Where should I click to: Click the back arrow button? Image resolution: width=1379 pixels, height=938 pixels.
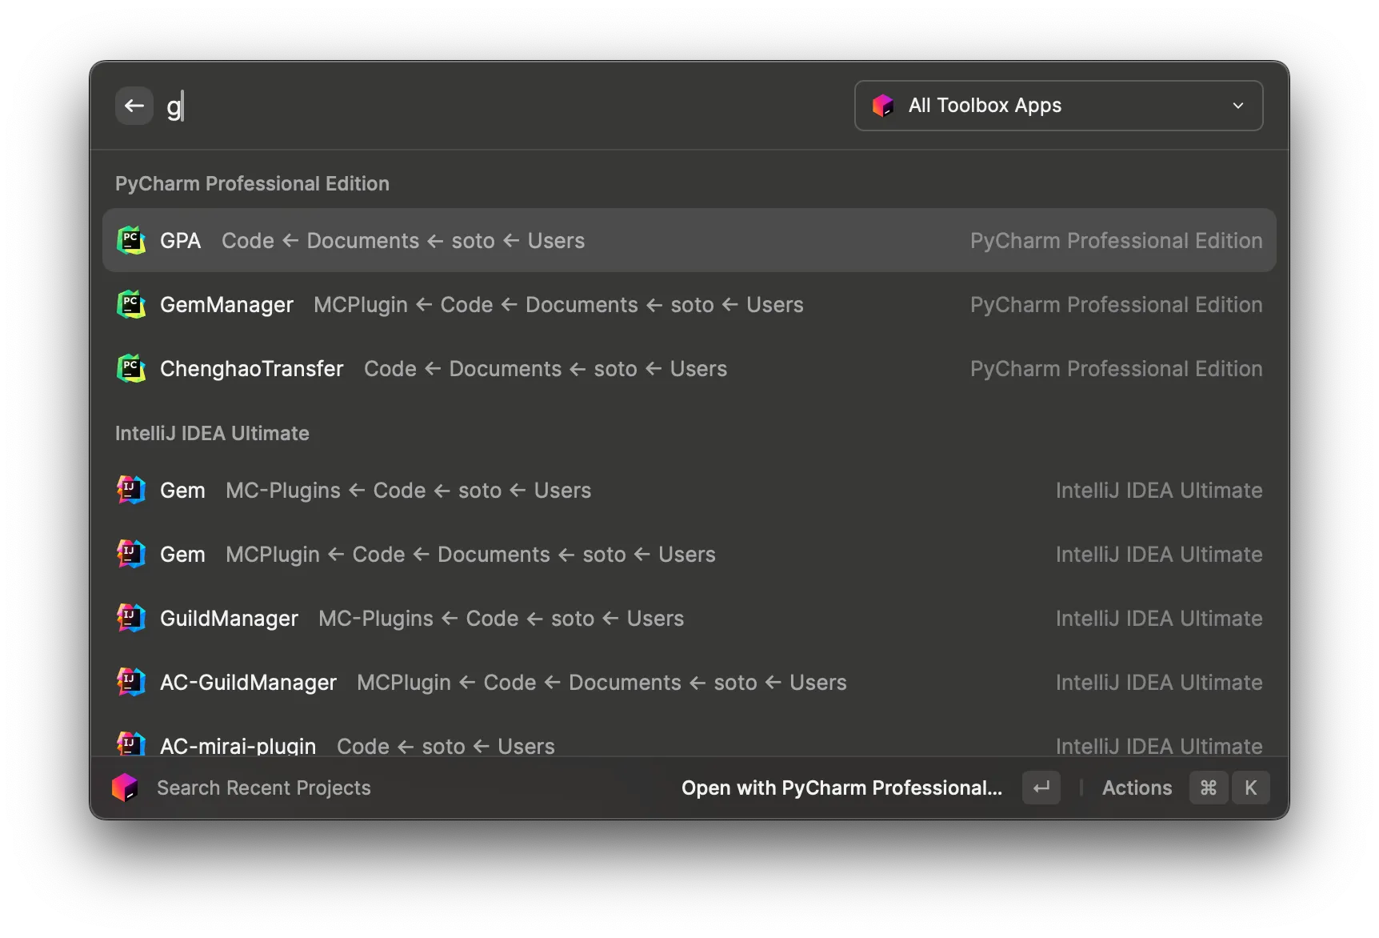coord(134,106)
